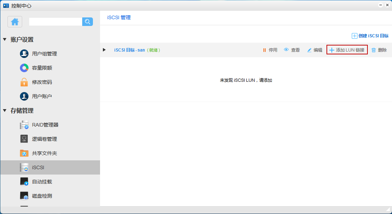Open 用户组管理 icon
The image size is (392, 214).
click(x=24, y=54)
